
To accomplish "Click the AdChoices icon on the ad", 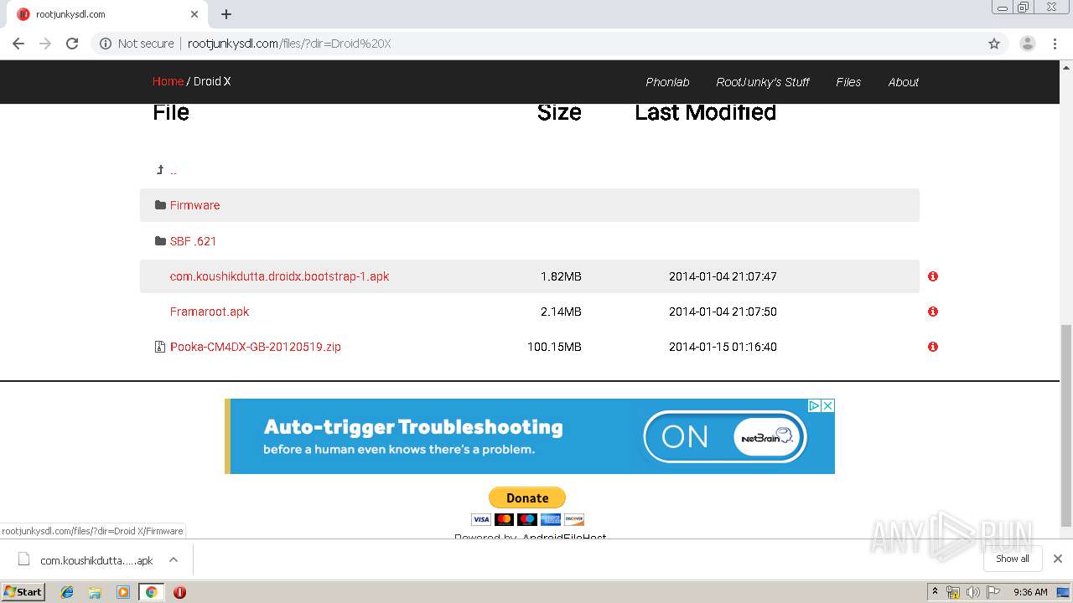I will click(814, 405).
